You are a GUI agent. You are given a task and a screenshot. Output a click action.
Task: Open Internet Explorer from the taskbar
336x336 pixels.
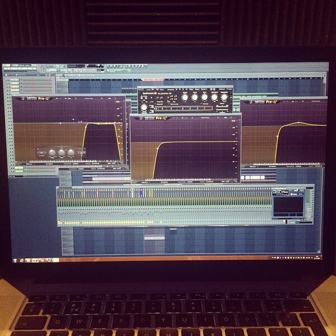(x=22, y=260)
